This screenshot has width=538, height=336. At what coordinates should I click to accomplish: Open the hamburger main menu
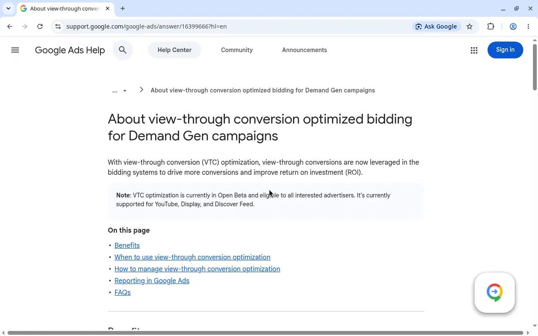click(15, 50)
